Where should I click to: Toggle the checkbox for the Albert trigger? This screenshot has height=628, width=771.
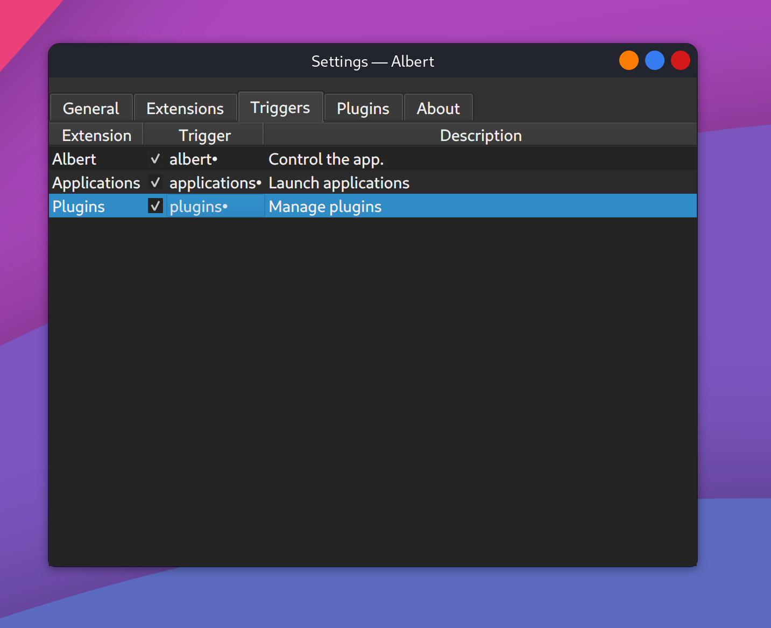click(x=155, y=158)
